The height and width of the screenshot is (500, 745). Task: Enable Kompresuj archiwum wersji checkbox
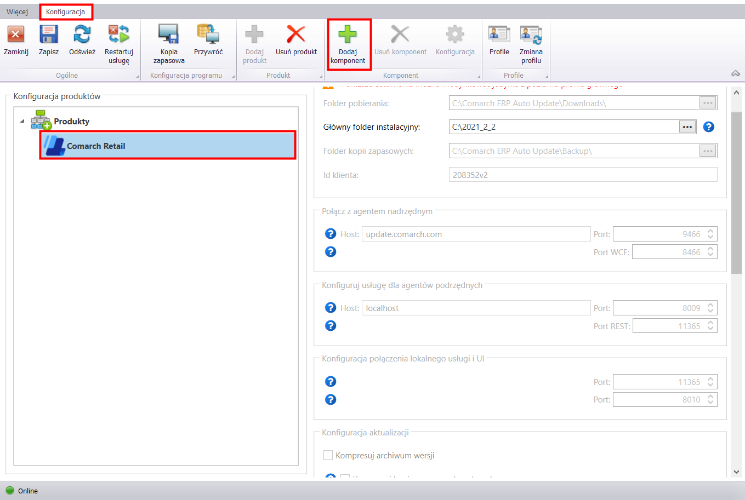[328, 455]
